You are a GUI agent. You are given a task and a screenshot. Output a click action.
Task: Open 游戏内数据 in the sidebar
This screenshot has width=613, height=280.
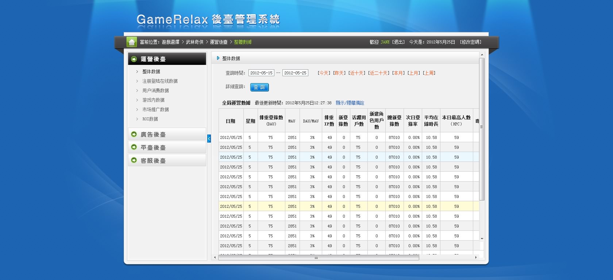click(153, 100)
